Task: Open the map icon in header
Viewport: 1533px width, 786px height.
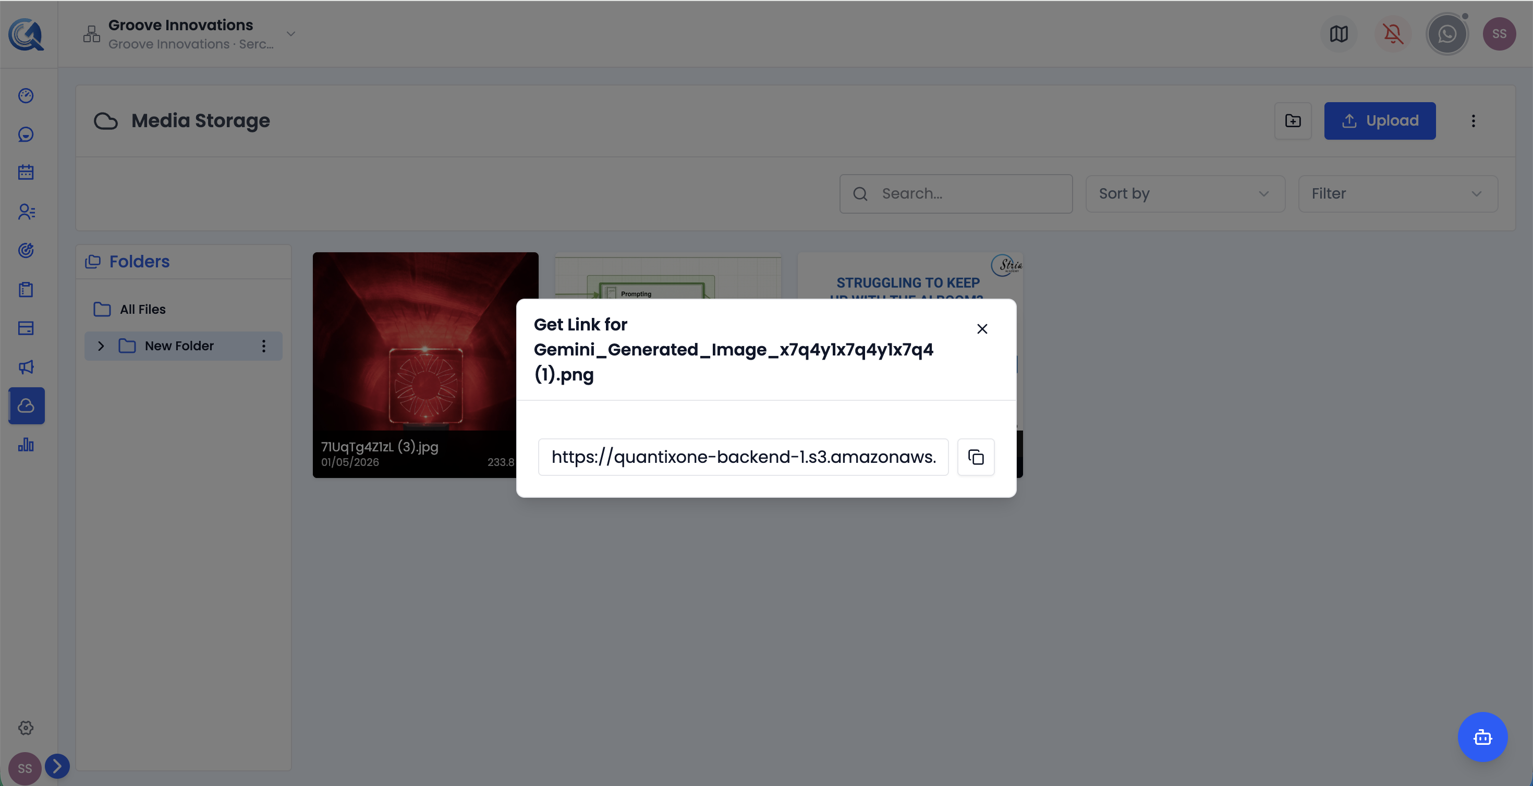Action: pos(1339,34)
